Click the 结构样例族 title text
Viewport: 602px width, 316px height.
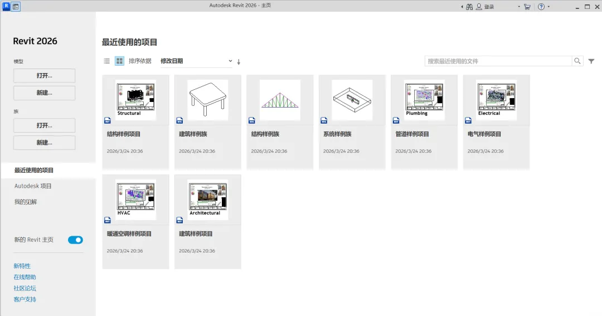pyautogui.click(x=265, y=134)
